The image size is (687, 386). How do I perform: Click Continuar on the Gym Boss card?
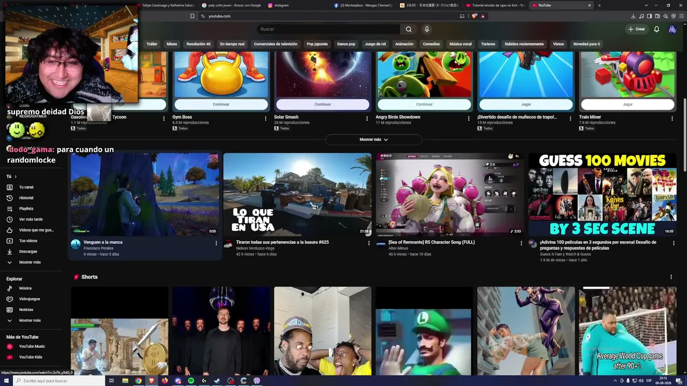(221, 105)
